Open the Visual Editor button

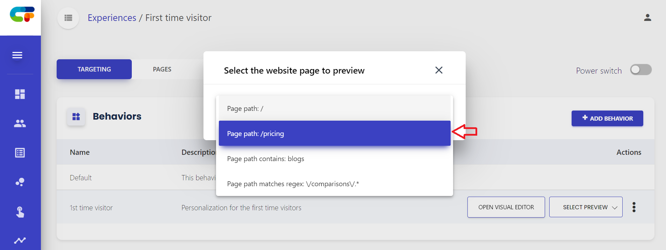pos(506,207)
